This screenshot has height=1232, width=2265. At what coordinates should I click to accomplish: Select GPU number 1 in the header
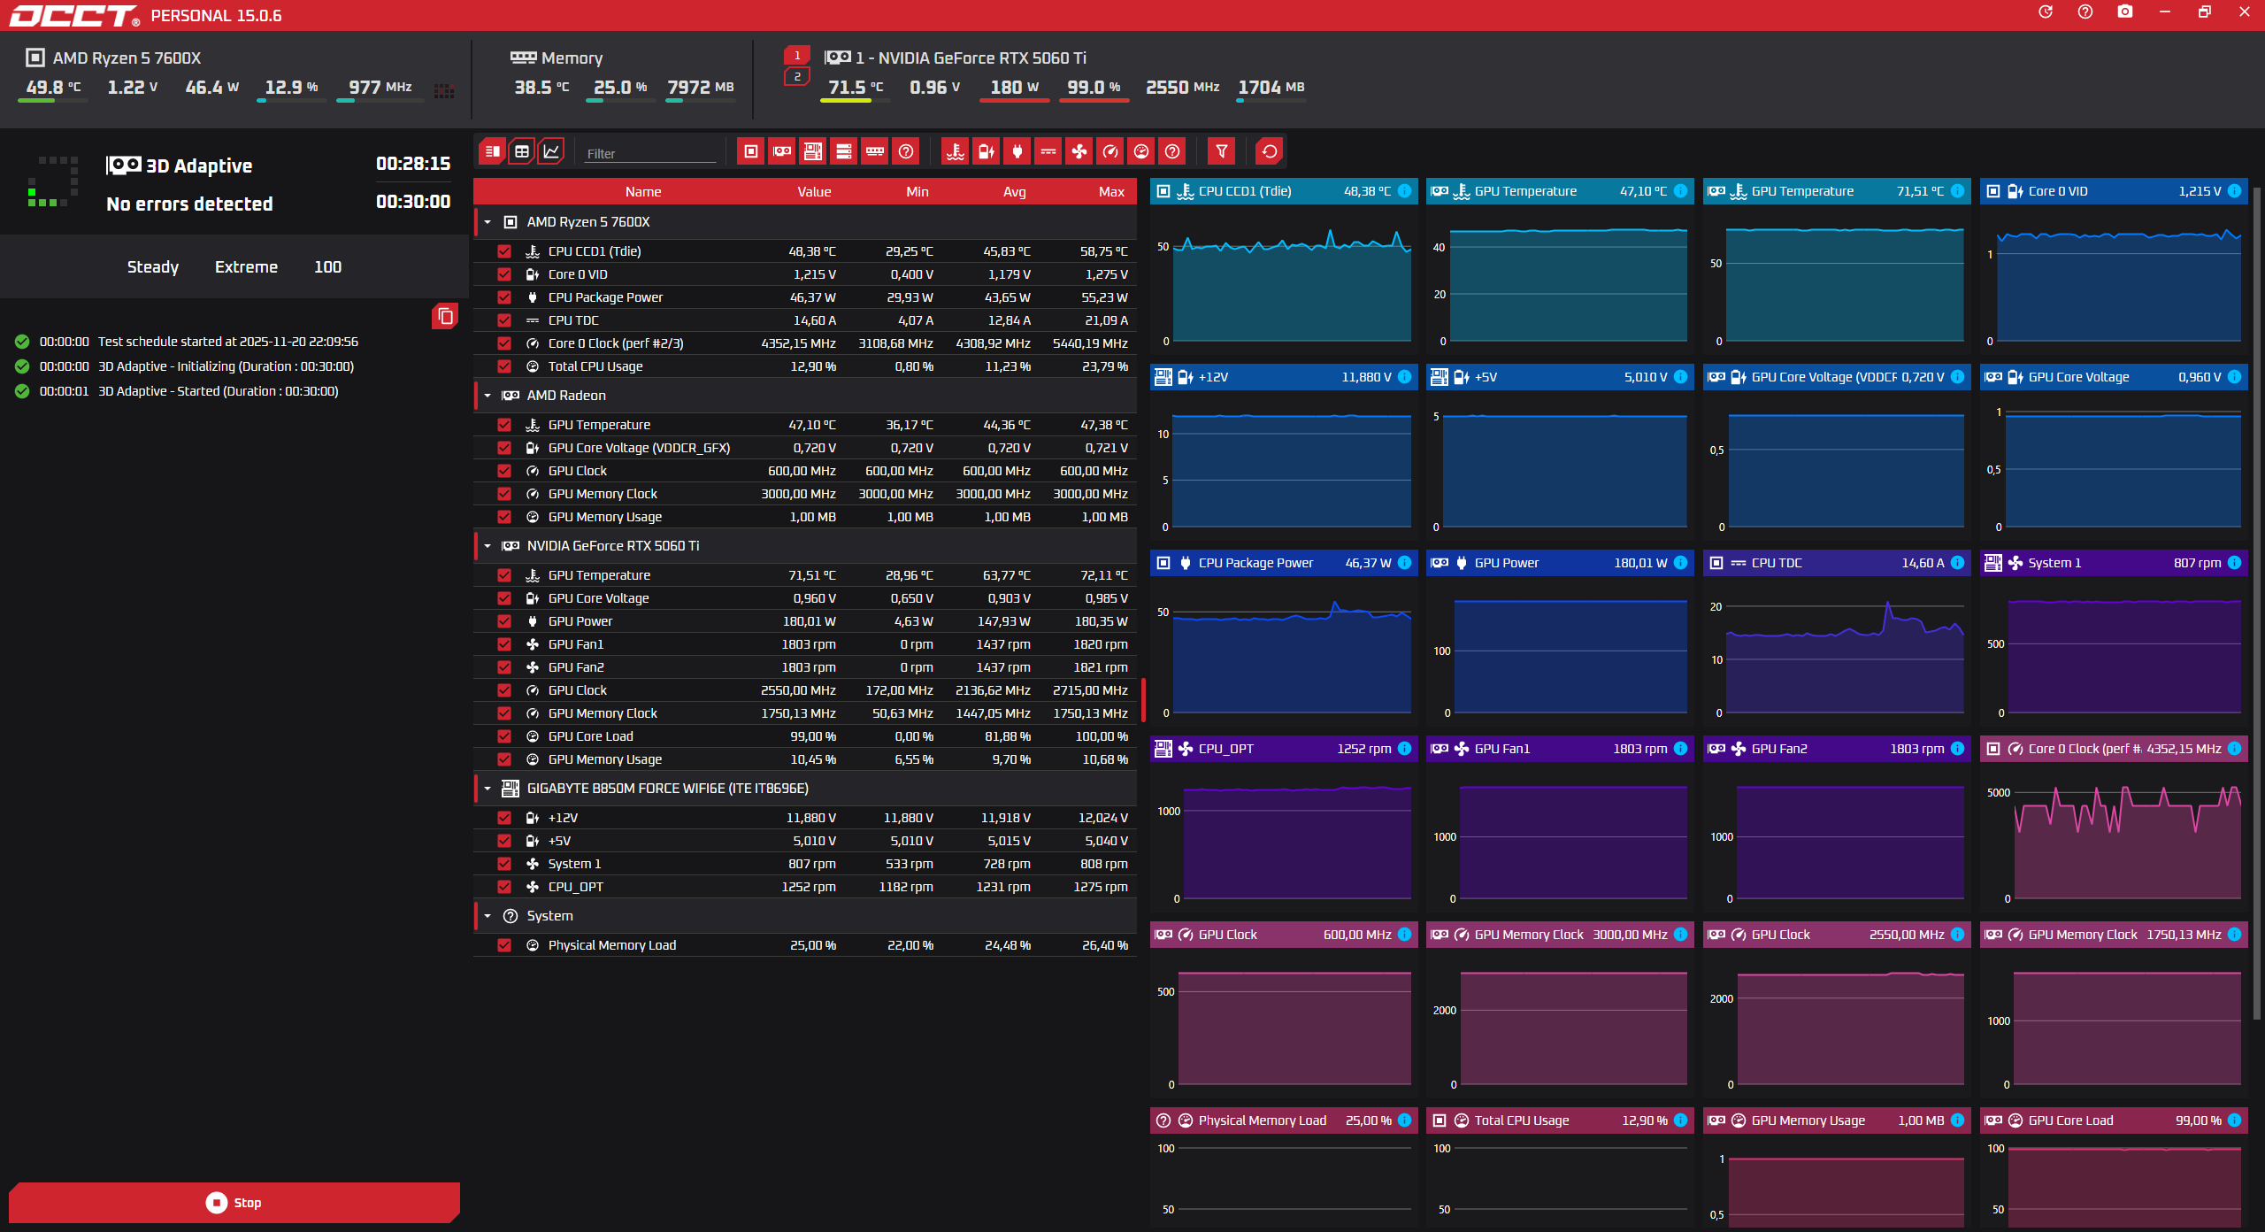pos(797,56)
